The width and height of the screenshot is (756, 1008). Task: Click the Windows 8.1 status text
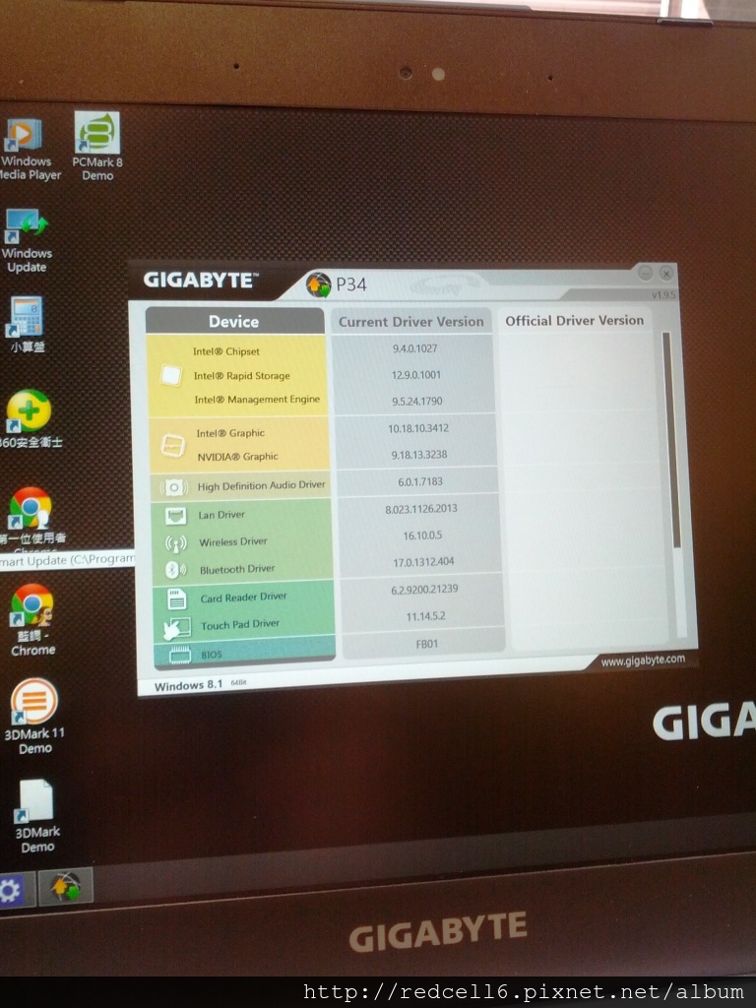click(x=188, y=685)
